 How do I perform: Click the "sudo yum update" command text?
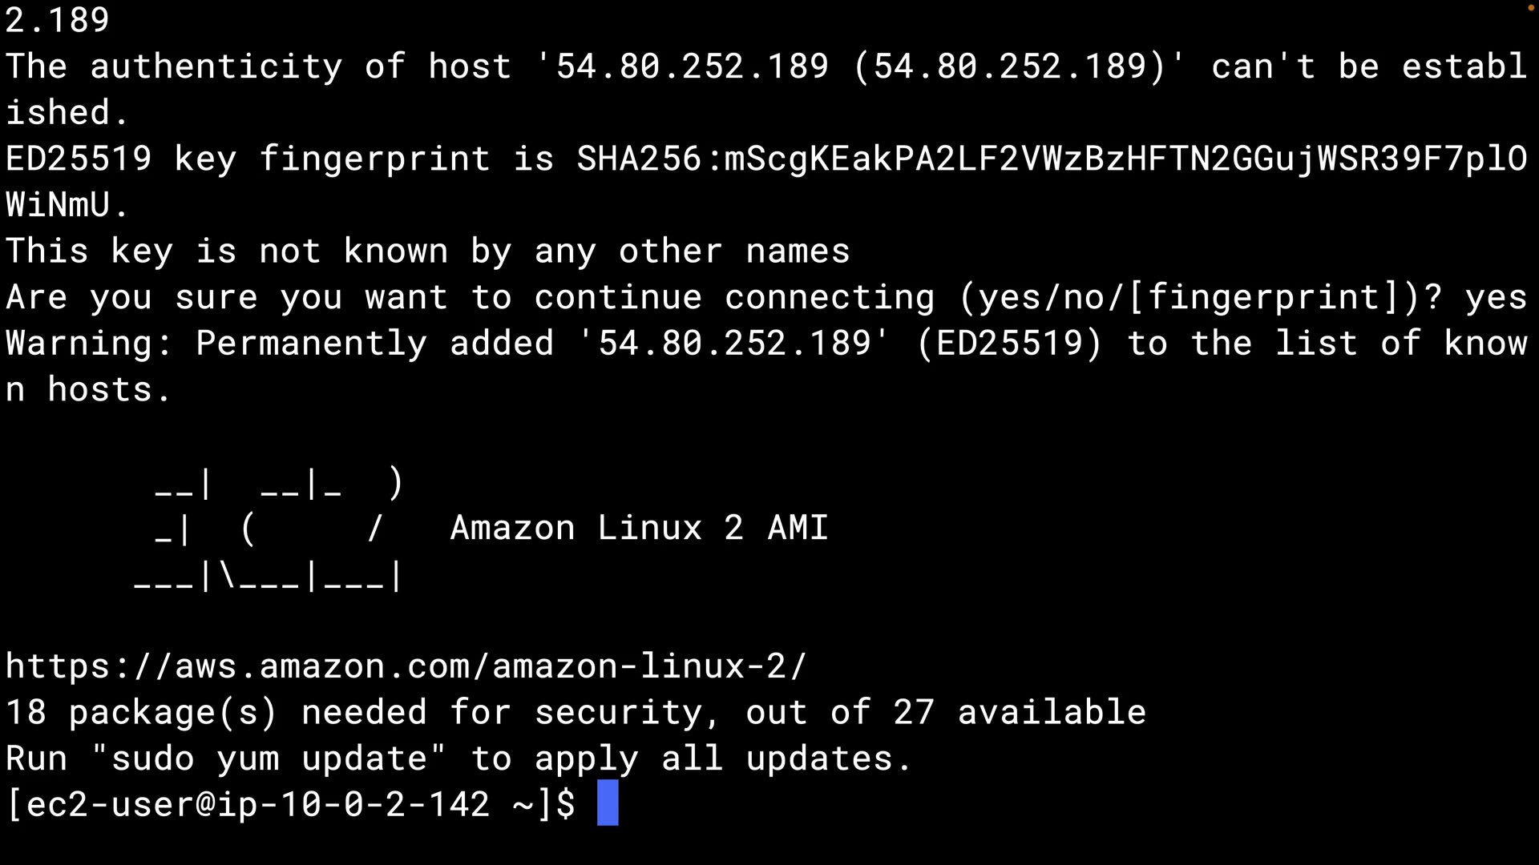tap(269, 758)
